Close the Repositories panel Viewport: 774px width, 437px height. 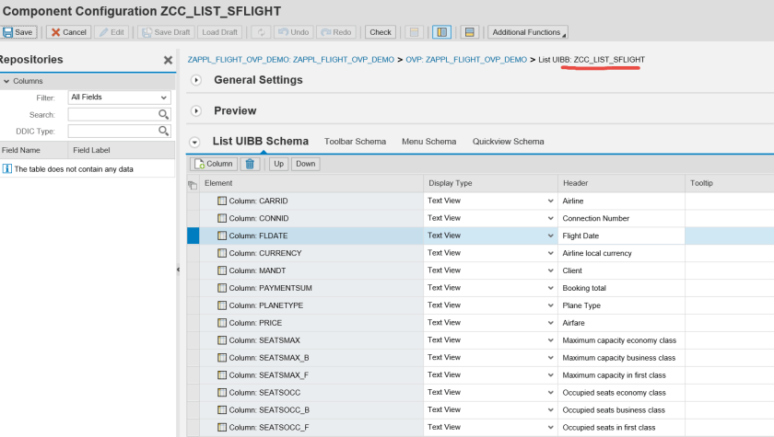click(168, 60)
